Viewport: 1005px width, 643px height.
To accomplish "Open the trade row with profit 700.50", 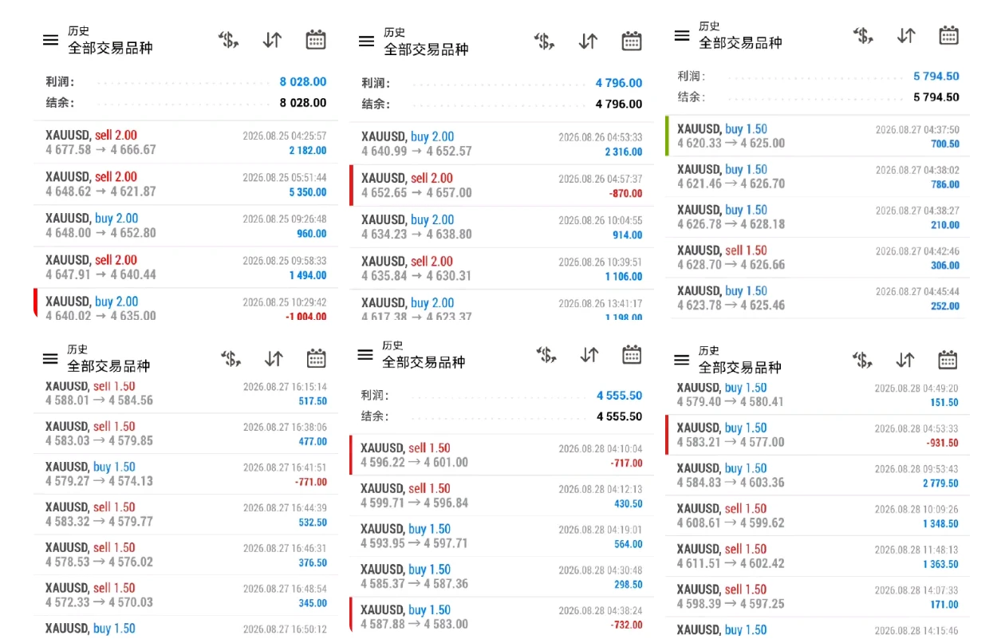I will tap(818, 136).
